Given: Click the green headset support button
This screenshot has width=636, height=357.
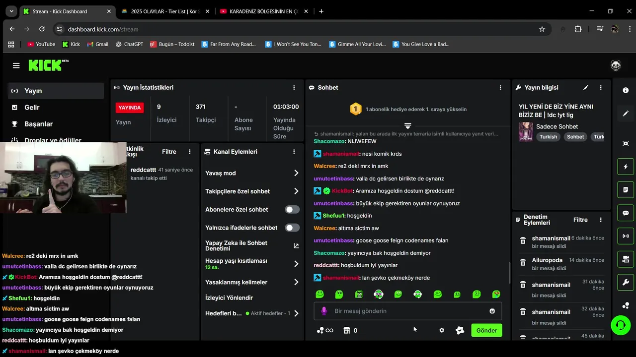Looking at the screenshot, I should (x=621, y=325).
